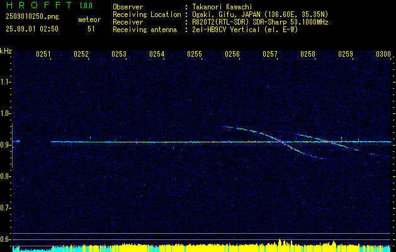This screenshot has height=252, width=396.
Task: Click the Receiver label
Action: click(x=128, y=22)
